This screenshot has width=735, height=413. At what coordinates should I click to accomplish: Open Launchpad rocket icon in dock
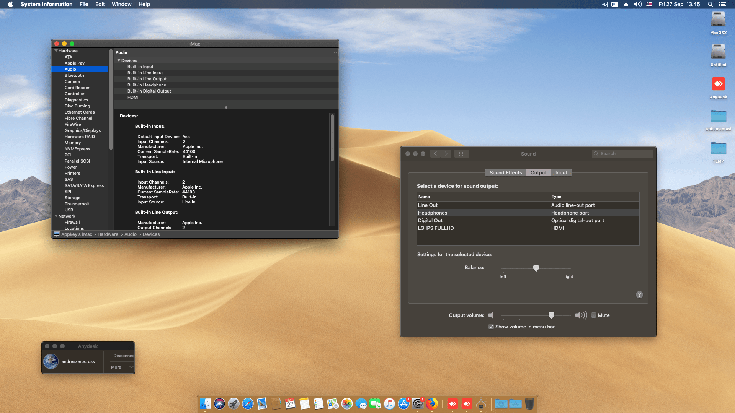click(234, 403)
